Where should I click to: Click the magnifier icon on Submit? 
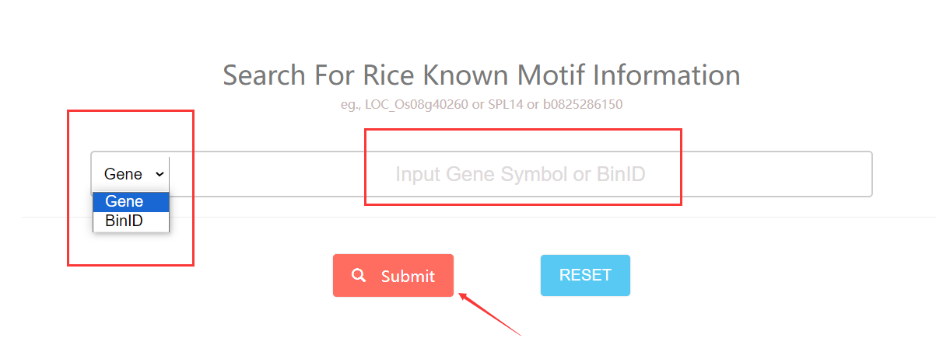pos(359,275)
